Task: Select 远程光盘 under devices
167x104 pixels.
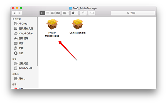Action: pos(23,63)
